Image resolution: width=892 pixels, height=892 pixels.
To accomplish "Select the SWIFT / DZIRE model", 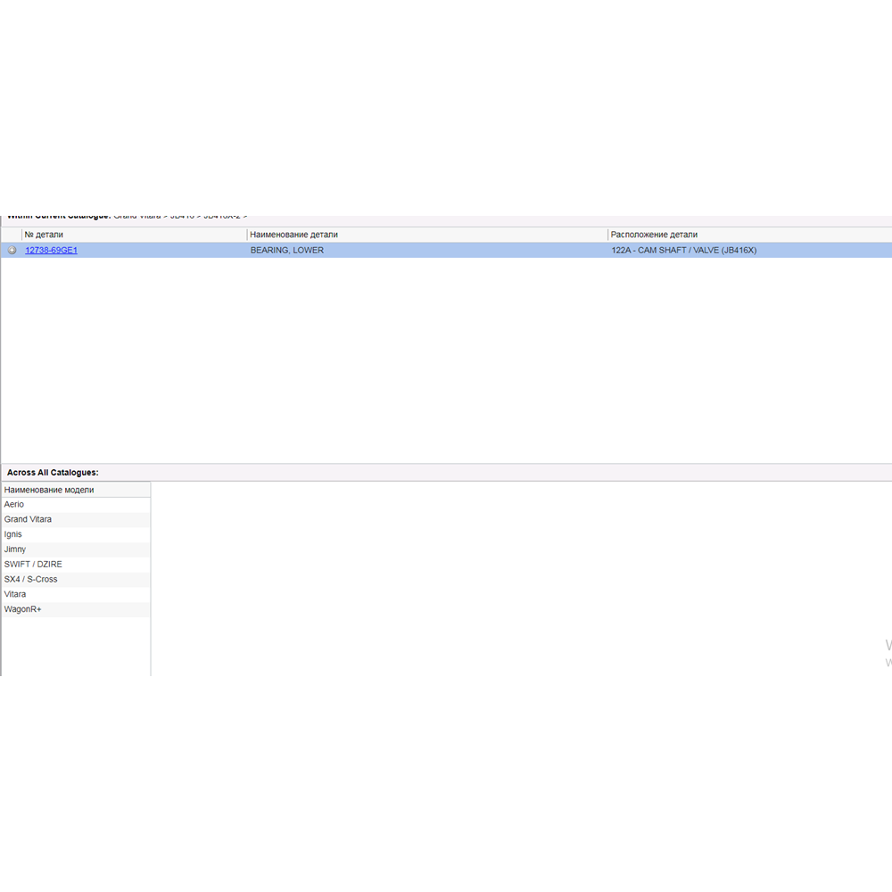I will (x=33, y=565).
